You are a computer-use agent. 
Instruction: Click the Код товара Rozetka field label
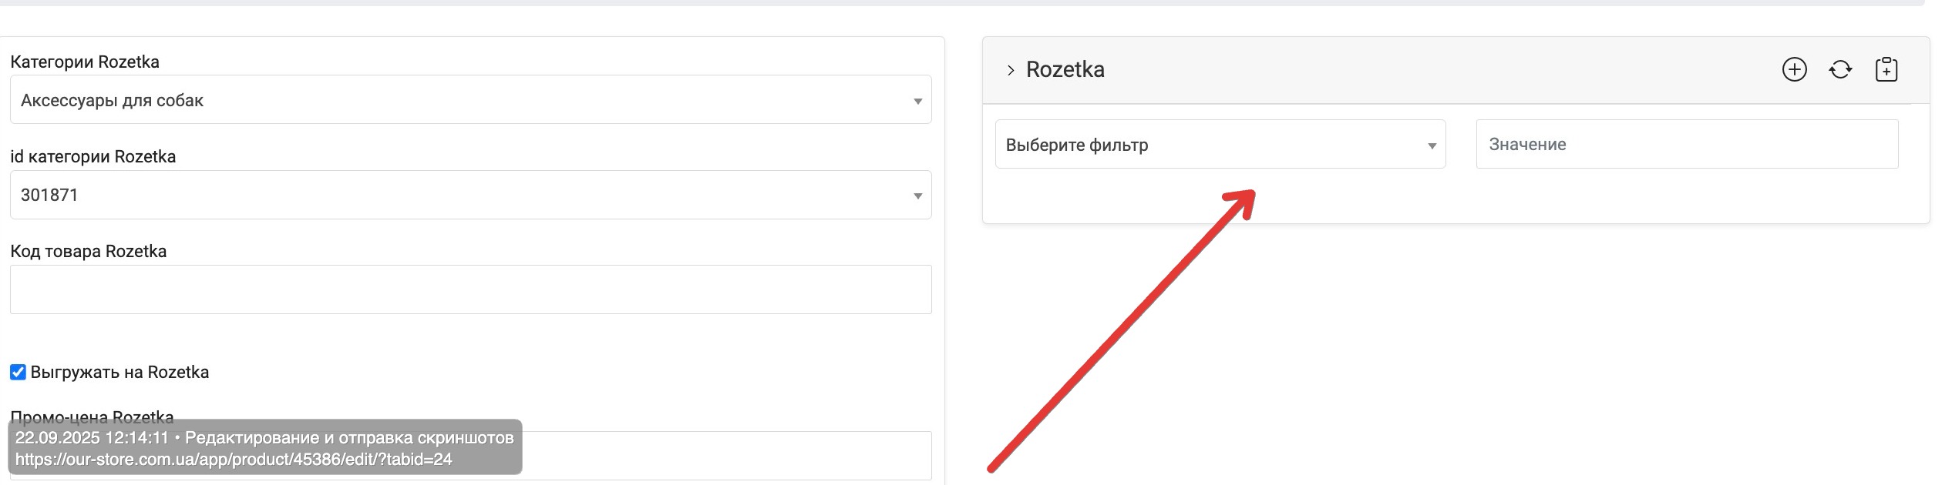[88, 252]
